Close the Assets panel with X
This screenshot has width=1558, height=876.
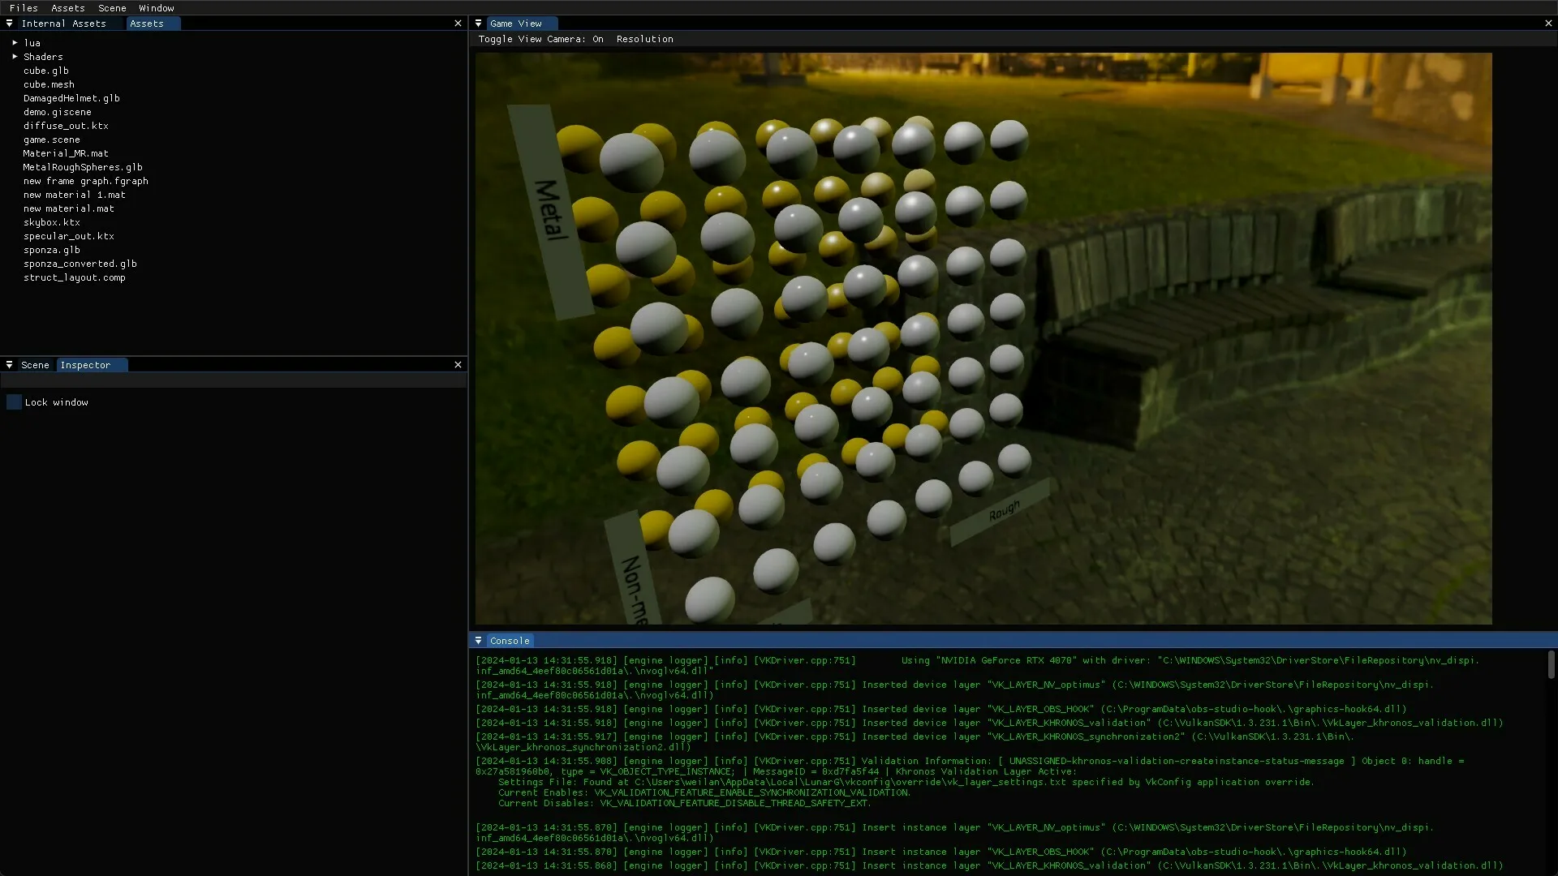458,24
